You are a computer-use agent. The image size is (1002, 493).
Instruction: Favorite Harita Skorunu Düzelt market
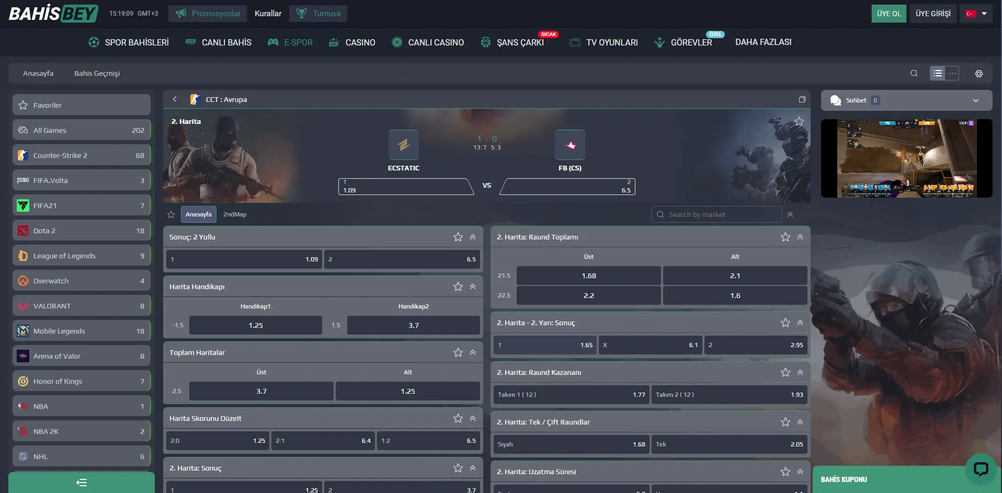click(x=458, y=418)
